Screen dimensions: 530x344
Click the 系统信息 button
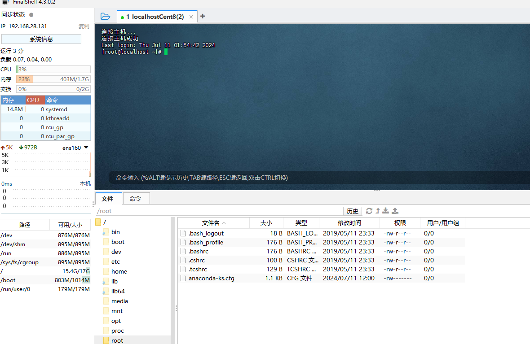[41, 39]
